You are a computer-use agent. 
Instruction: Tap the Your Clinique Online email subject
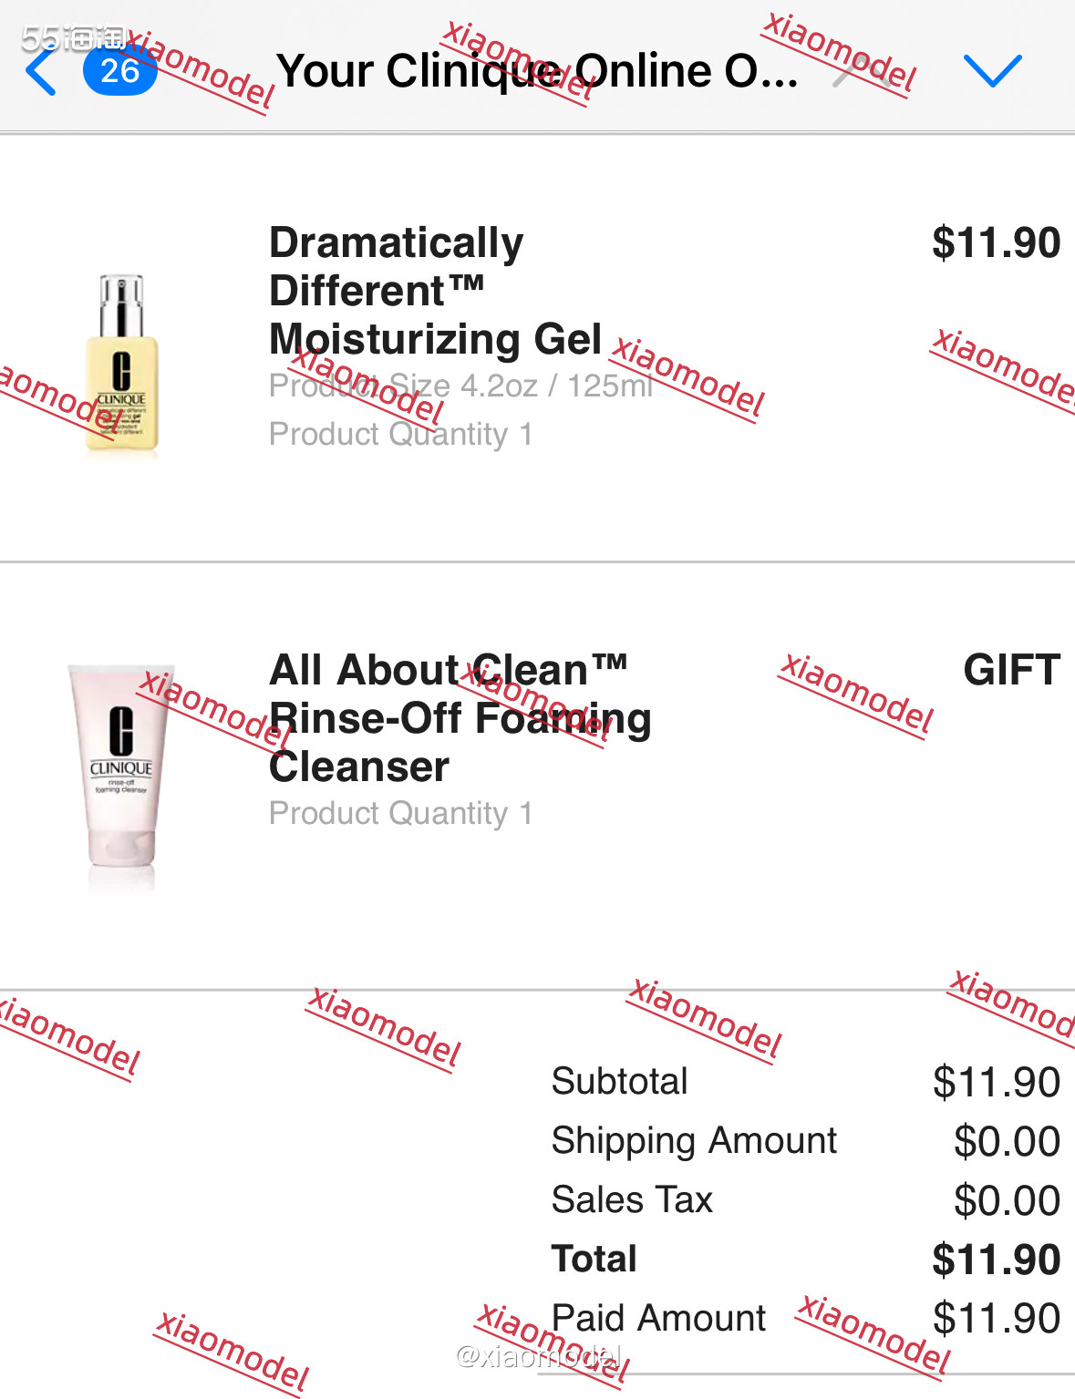pos(537,71)
